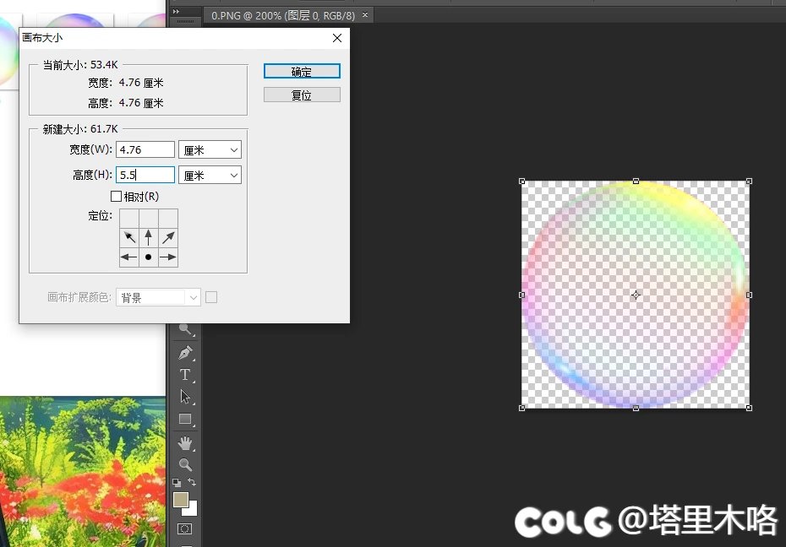This screenshot has height=547, width=786.
Task: Reset to default foreground/background colors
Action: 177,483
